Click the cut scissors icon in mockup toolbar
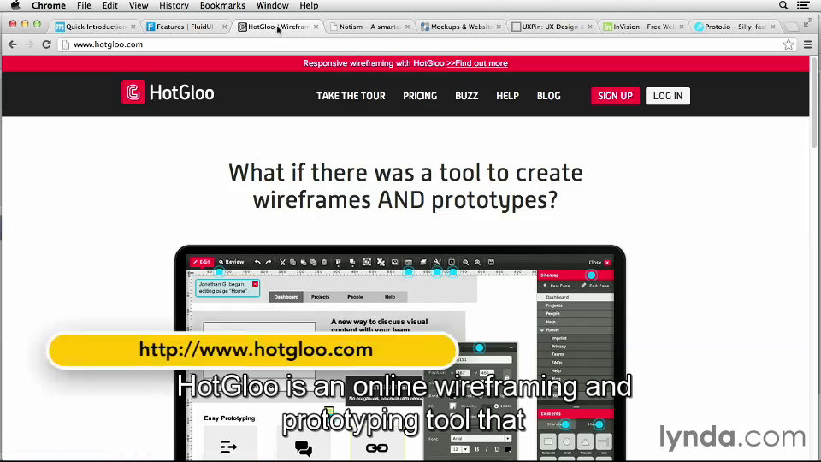Viewport: 821px width, 462px height. (x=282, y=262)
